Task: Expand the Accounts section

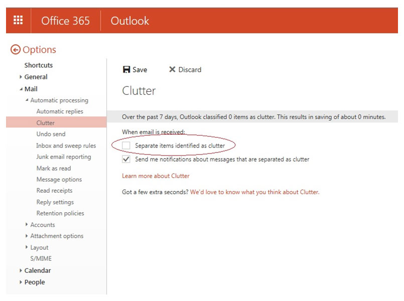Action: click(43, 225)
